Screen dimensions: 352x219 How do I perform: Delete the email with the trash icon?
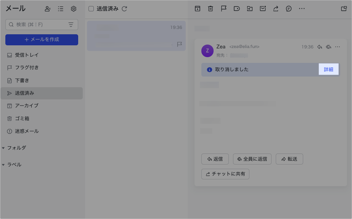click(x=211, y=9)
